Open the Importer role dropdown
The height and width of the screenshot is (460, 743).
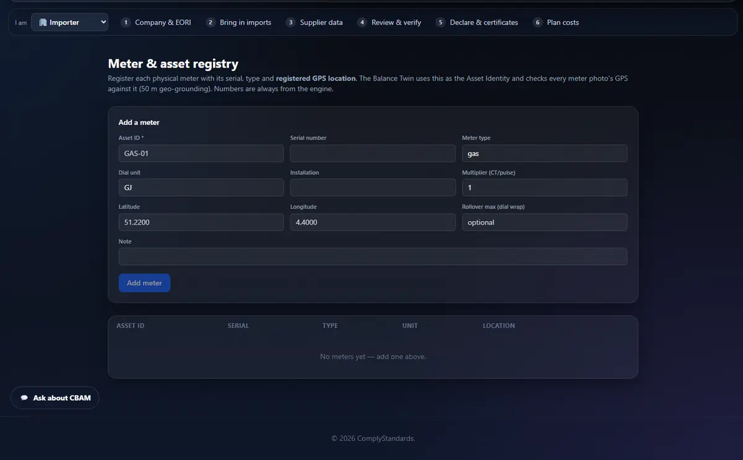pyautogui.click(x=69, y=22)
